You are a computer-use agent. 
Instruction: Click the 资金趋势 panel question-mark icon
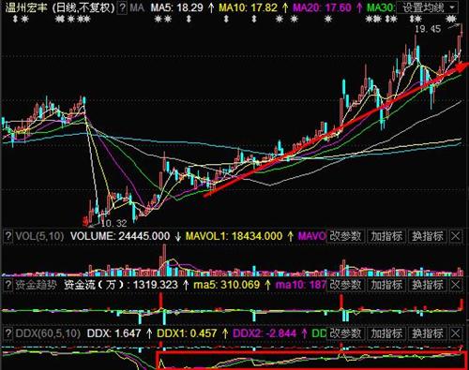(x=8, y=285)
